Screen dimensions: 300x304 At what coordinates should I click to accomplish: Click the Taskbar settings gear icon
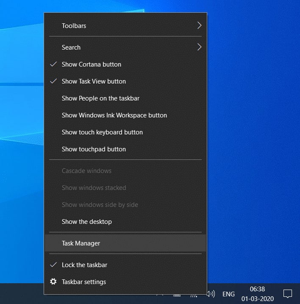[53, 282]
